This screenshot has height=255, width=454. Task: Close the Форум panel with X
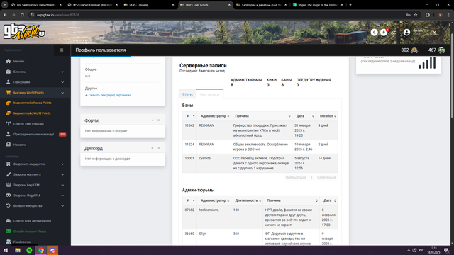tap(159, 120)
